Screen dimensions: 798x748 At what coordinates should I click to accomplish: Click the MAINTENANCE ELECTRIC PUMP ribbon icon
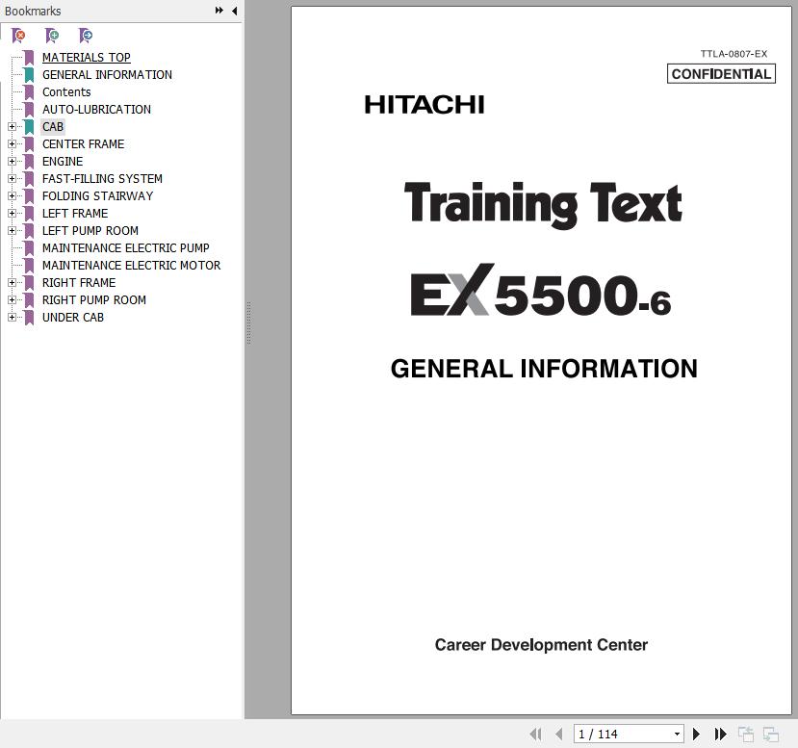tap(29, 247)
